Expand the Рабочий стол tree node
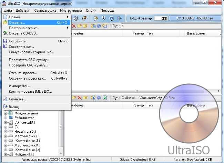This screenshot has height=163, width=224. 6,118
